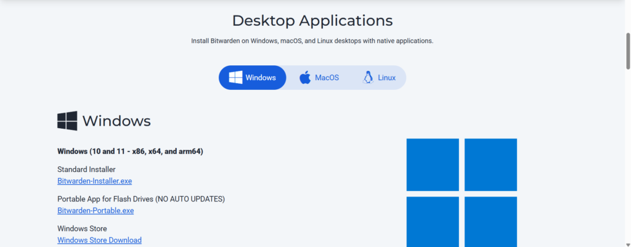Click the Portable App for Flash Drives text

coord(141,199)
